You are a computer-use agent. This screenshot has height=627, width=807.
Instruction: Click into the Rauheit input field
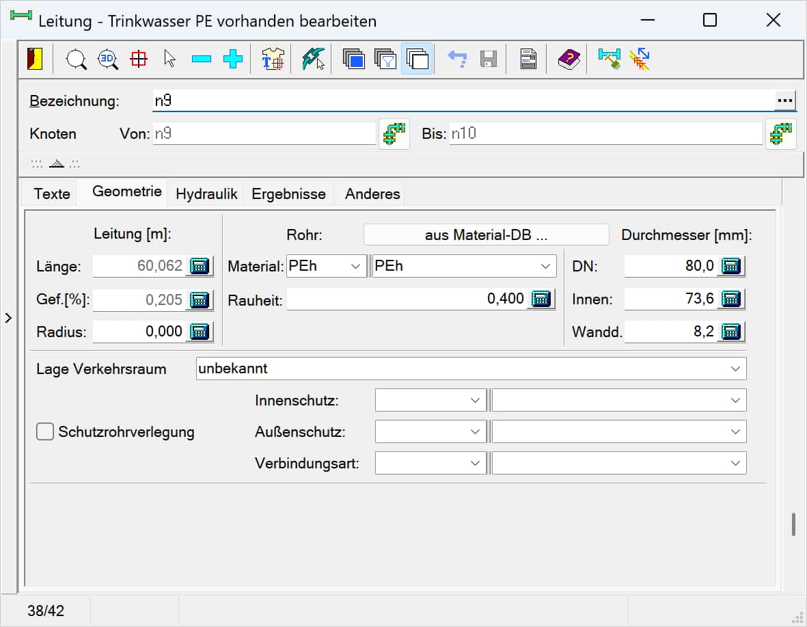pos(407,299)
